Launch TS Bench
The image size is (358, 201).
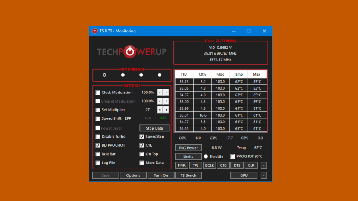point(188,175)
